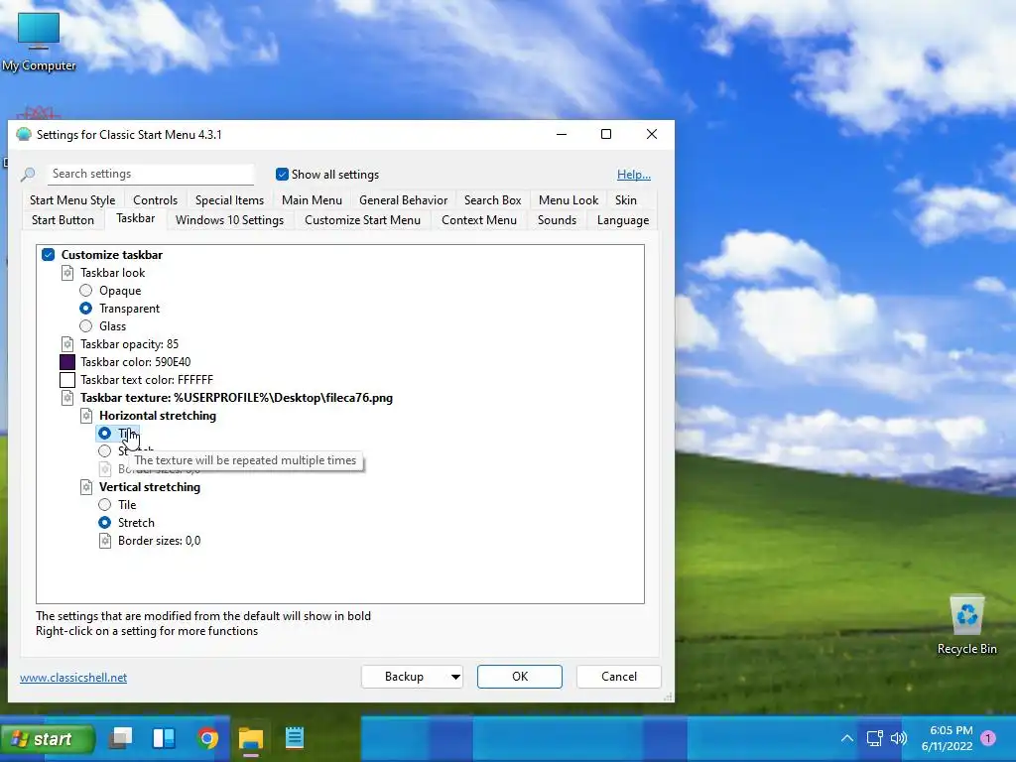Image resolution: width=1016 pixels, height=762 pixels.
Task: Click the Taskbar opacity setting icon
Action: click(67, 344)
